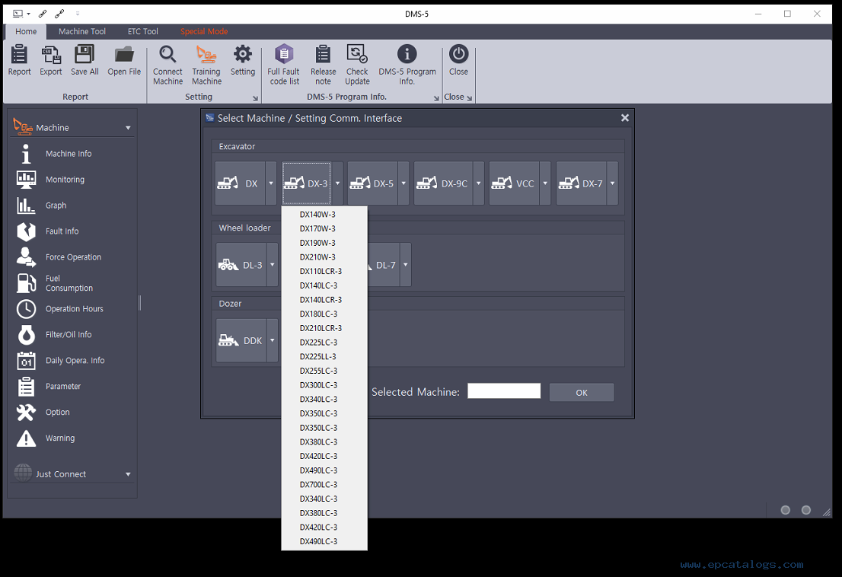Screen dimensions: 842x577
Task: Click the Report clipboard icon in the ribbon
Action: pos(19,54)
